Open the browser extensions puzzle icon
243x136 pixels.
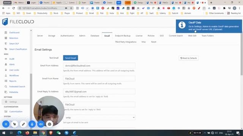(x=224, y=8)
